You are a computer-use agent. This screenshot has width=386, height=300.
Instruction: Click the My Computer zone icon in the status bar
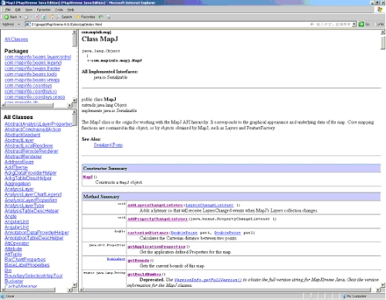click(344, 296)
